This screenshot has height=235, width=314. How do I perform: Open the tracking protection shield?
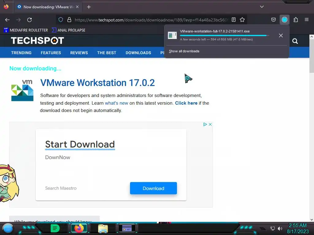(61, 20)
